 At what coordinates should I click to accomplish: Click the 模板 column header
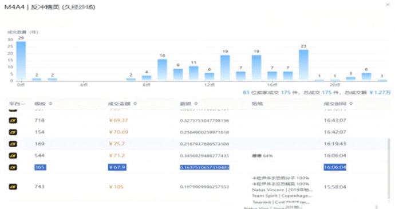click(40, 104)
